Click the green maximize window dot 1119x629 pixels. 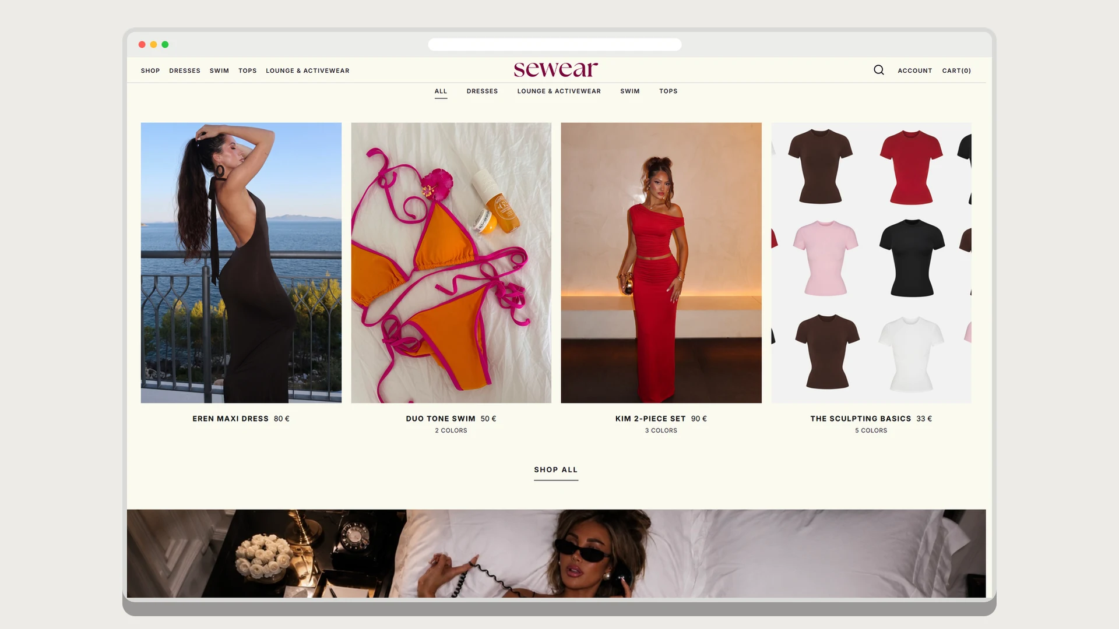165,44
